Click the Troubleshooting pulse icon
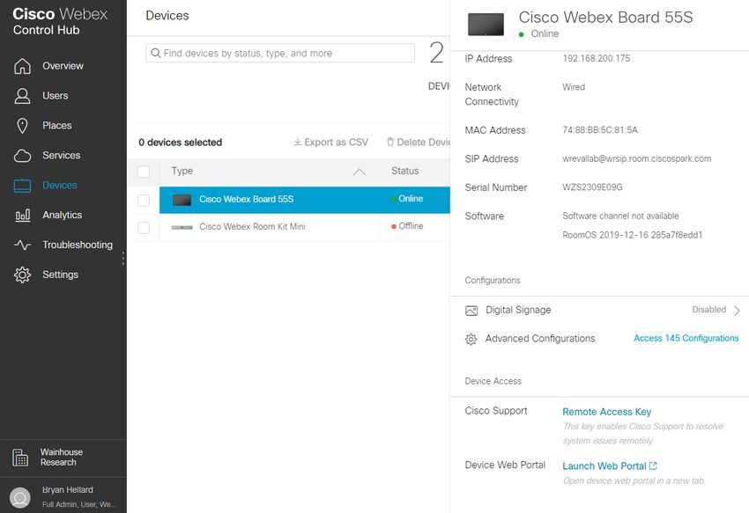This screenshot has width=749, height=513. click(22, 246)
